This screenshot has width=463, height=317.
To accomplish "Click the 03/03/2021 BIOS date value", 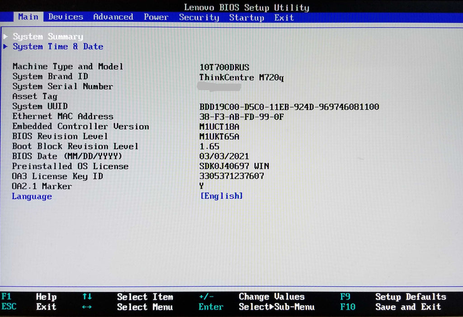I will click(x=224, y=156).
